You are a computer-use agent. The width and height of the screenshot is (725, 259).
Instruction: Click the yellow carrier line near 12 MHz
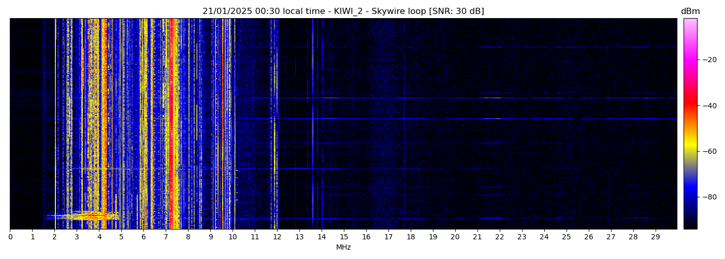click(x=277, y=124)
